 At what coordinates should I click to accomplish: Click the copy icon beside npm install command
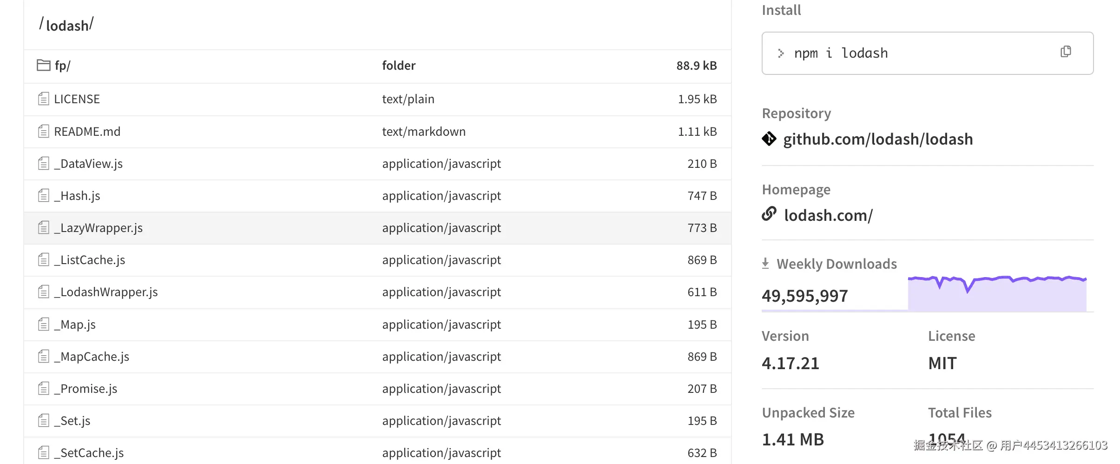click(x=1066, y=52)
